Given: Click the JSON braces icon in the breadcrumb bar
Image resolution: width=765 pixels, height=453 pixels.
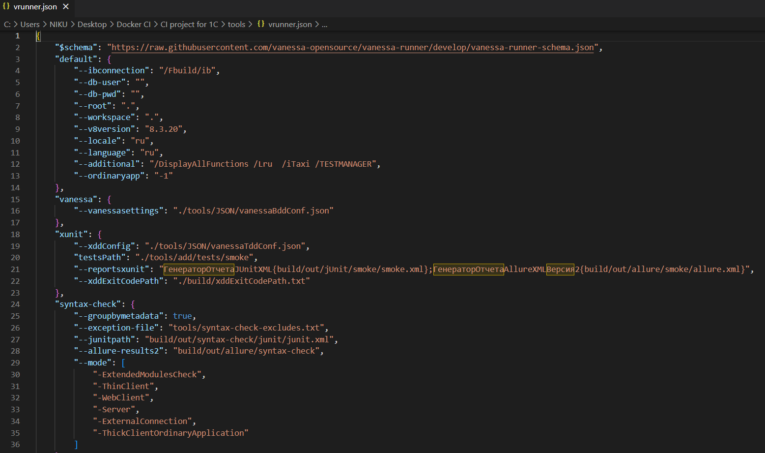Looking at the screenshot, I should [x=261, y=24].
